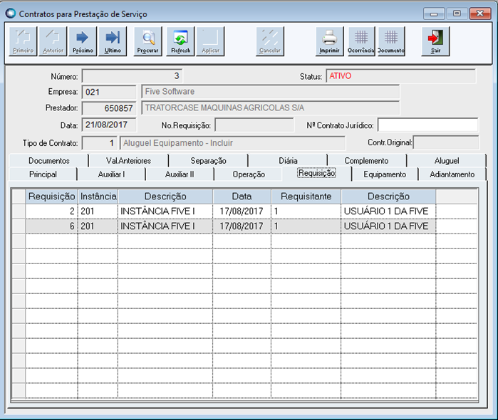Image resolution: width=498 pixels, height=420 pixels.
Task: Click the Requisitante column header
Action: click(x=306, y=196)
